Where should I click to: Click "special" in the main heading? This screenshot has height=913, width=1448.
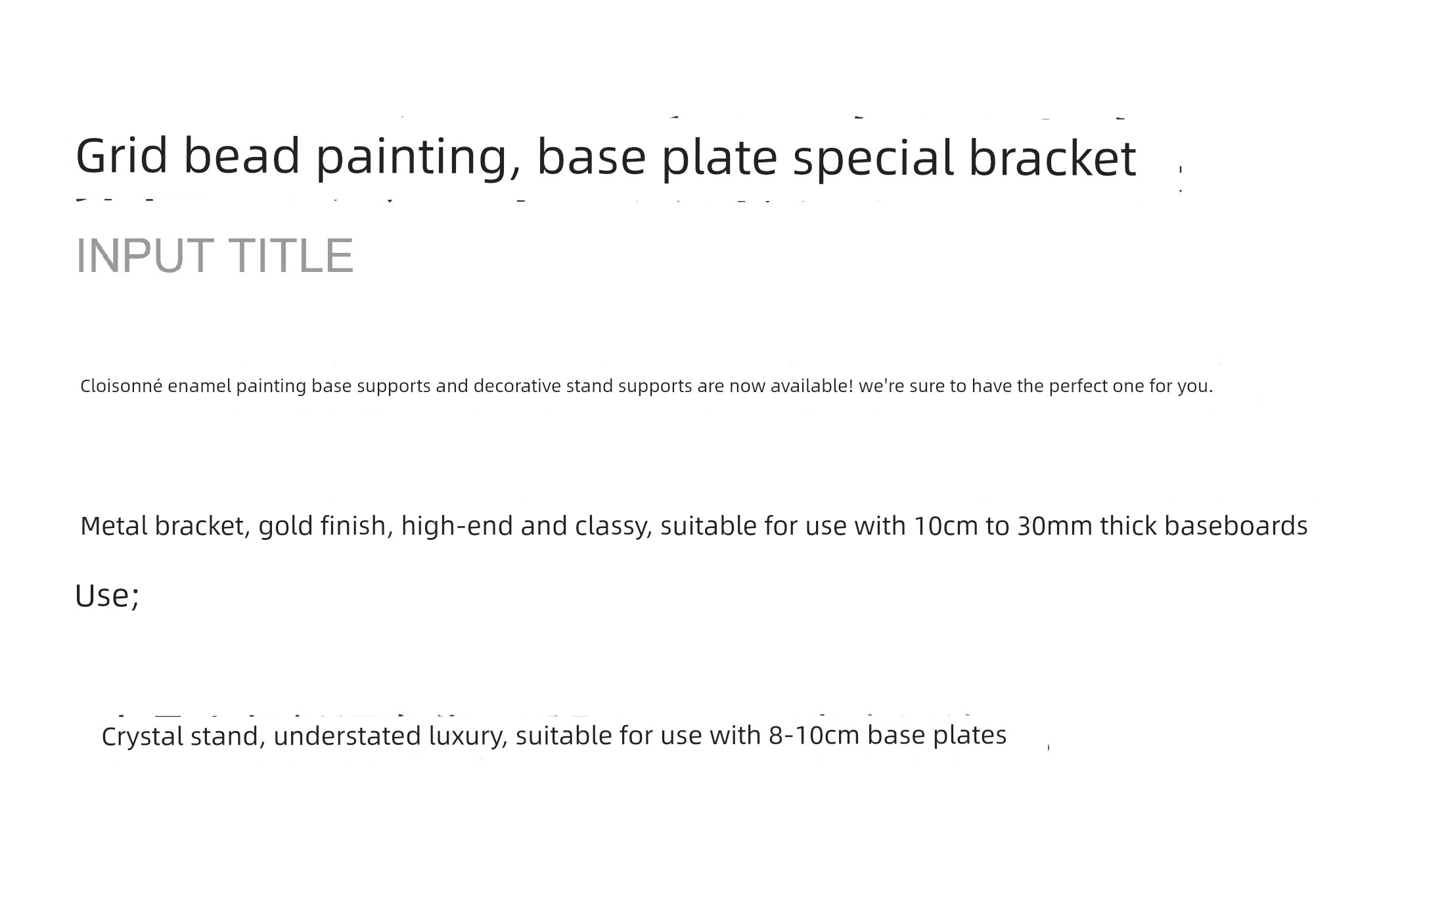point(873,158)
